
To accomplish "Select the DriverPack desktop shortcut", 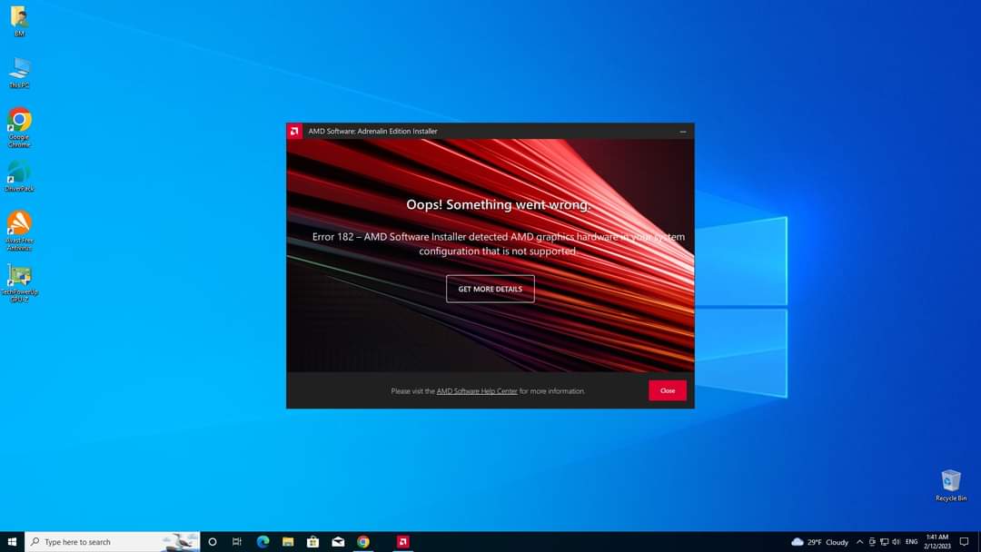I will (19, 176).
